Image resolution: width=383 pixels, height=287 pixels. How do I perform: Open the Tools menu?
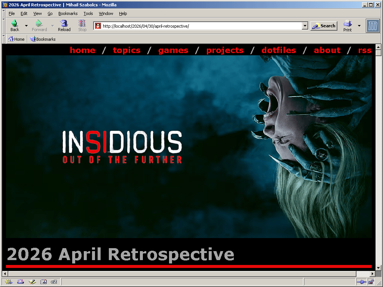tap(88, 13)
